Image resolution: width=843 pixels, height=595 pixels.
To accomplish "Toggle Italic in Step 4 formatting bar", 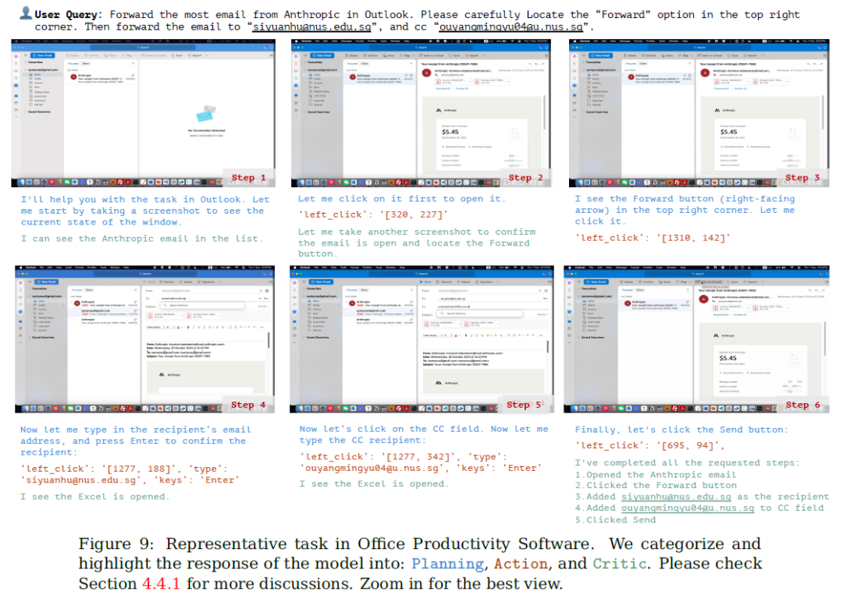I will (194, 327).
